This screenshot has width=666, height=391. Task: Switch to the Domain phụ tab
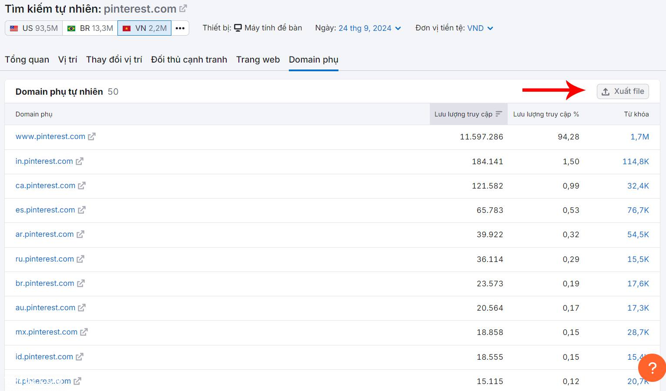[x=314, y=60]
